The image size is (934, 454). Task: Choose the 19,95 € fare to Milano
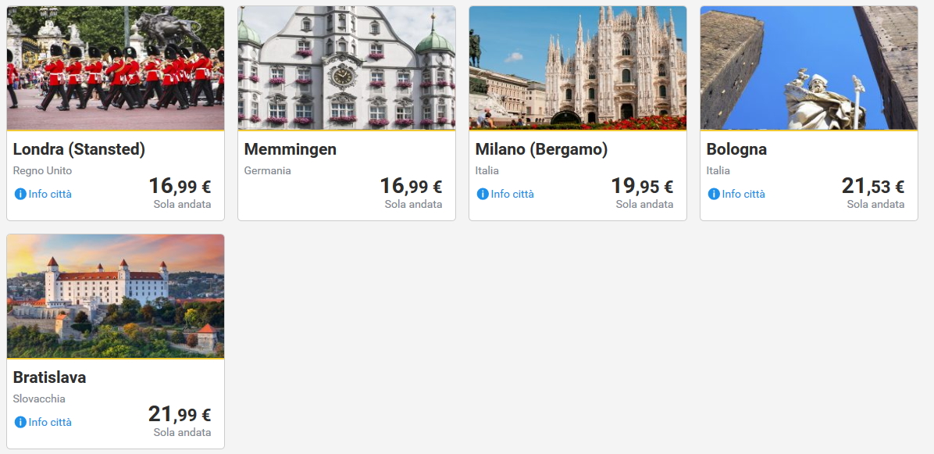pos(642,187)
